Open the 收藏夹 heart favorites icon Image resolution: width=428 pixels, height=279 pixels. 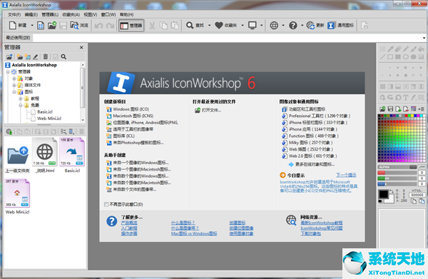pos(219,26)
